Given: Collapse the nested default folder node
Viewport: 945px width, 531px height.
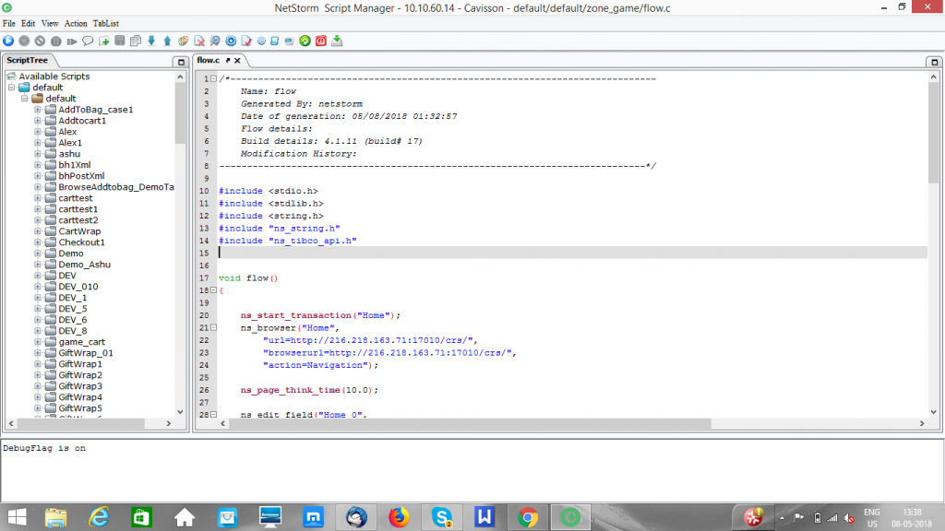Looking at the screenshot, I should pos(25,98).
